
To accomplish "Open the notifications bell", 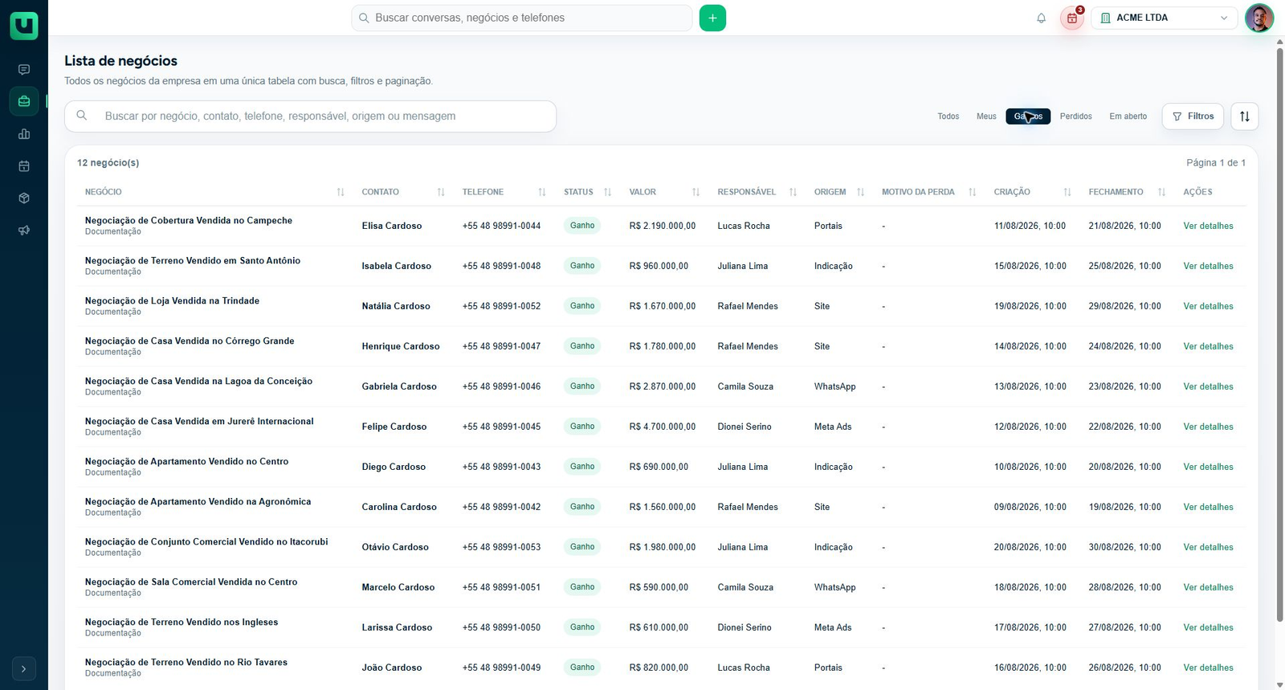I will [x=1042, y=18].
